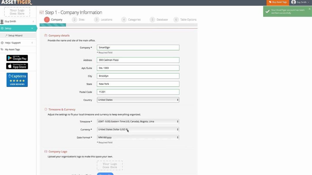Click the Guy Smith avatar in header

point(293,2)
